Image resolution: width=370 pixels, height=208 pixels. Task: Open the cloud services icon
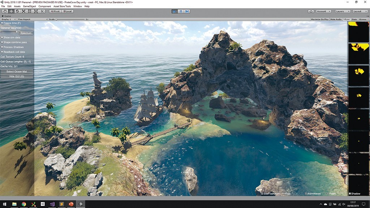[310, 11]
